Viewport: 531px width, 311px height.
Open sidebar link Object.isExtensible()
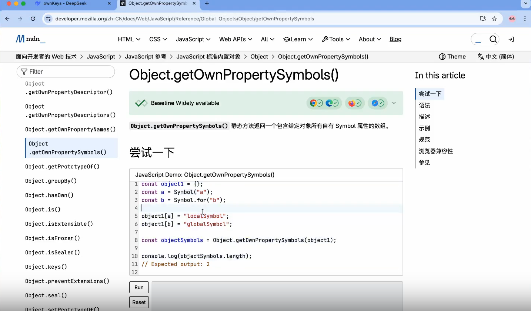pos(59,224)
